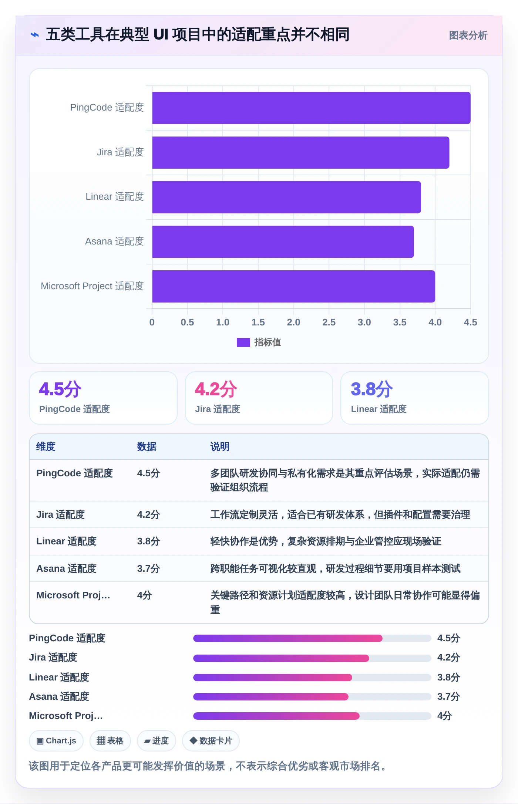The height and width of the screenshot is (804, 518).
Task: Click the 数据 column header
Action: (147, 447)
